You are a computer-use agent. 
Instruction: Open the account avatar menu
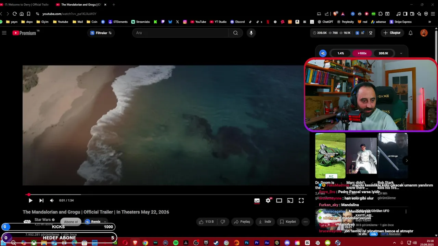tap(424, 33)
